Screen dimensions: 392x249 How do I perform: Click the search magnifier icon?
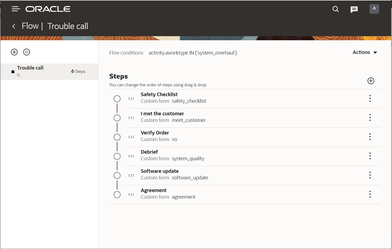(336, 9)
